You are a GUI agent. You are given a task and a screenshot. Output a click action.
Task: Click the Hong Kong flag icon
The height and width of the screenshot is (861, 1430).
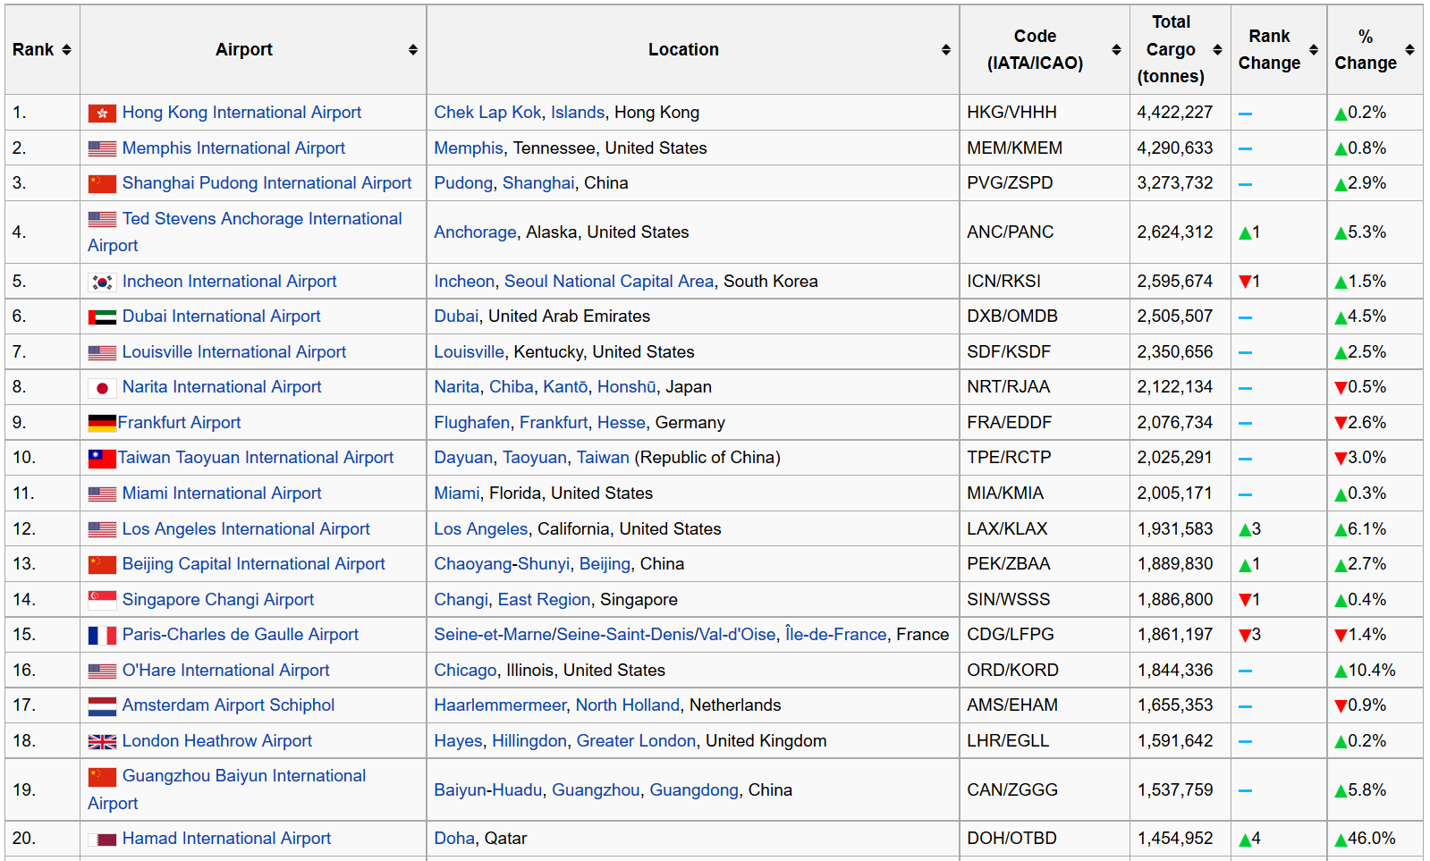[x=102, y=114]
